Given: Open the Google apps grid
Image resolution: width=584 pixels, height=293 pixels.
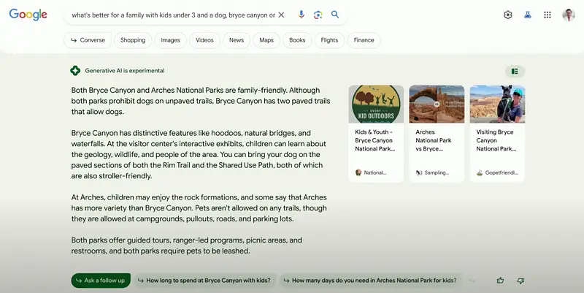Looking at the screenshot, I should (x=547, y=15).
